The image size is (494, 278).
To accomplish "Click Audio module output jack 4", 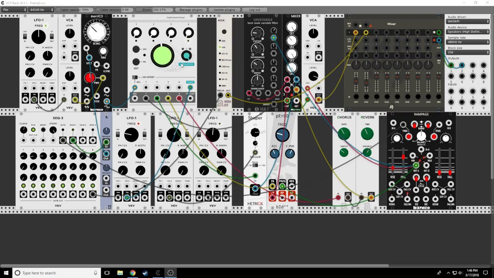I will 483,66.
